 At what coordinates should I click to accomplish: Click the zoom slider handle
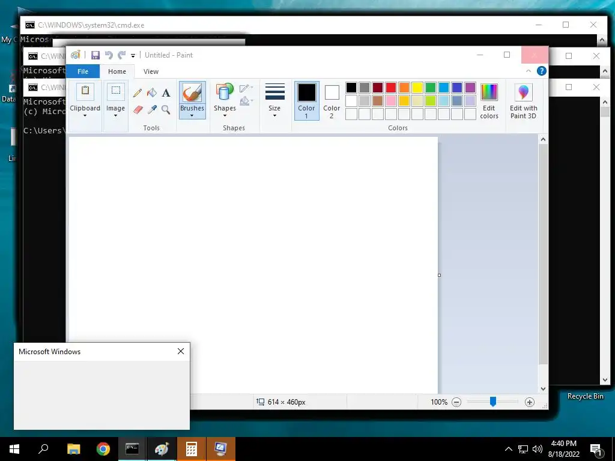pos(492,402)
